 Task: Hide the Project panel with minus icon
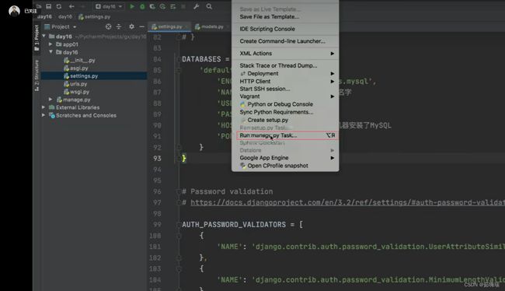point(141,26)
